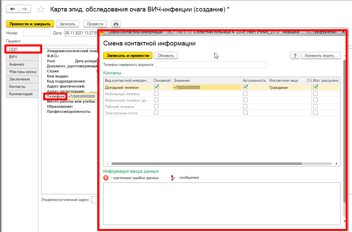
Task: Toggle Актуальность checkbox for Мобильный телефон
Action: pos(245,94)
